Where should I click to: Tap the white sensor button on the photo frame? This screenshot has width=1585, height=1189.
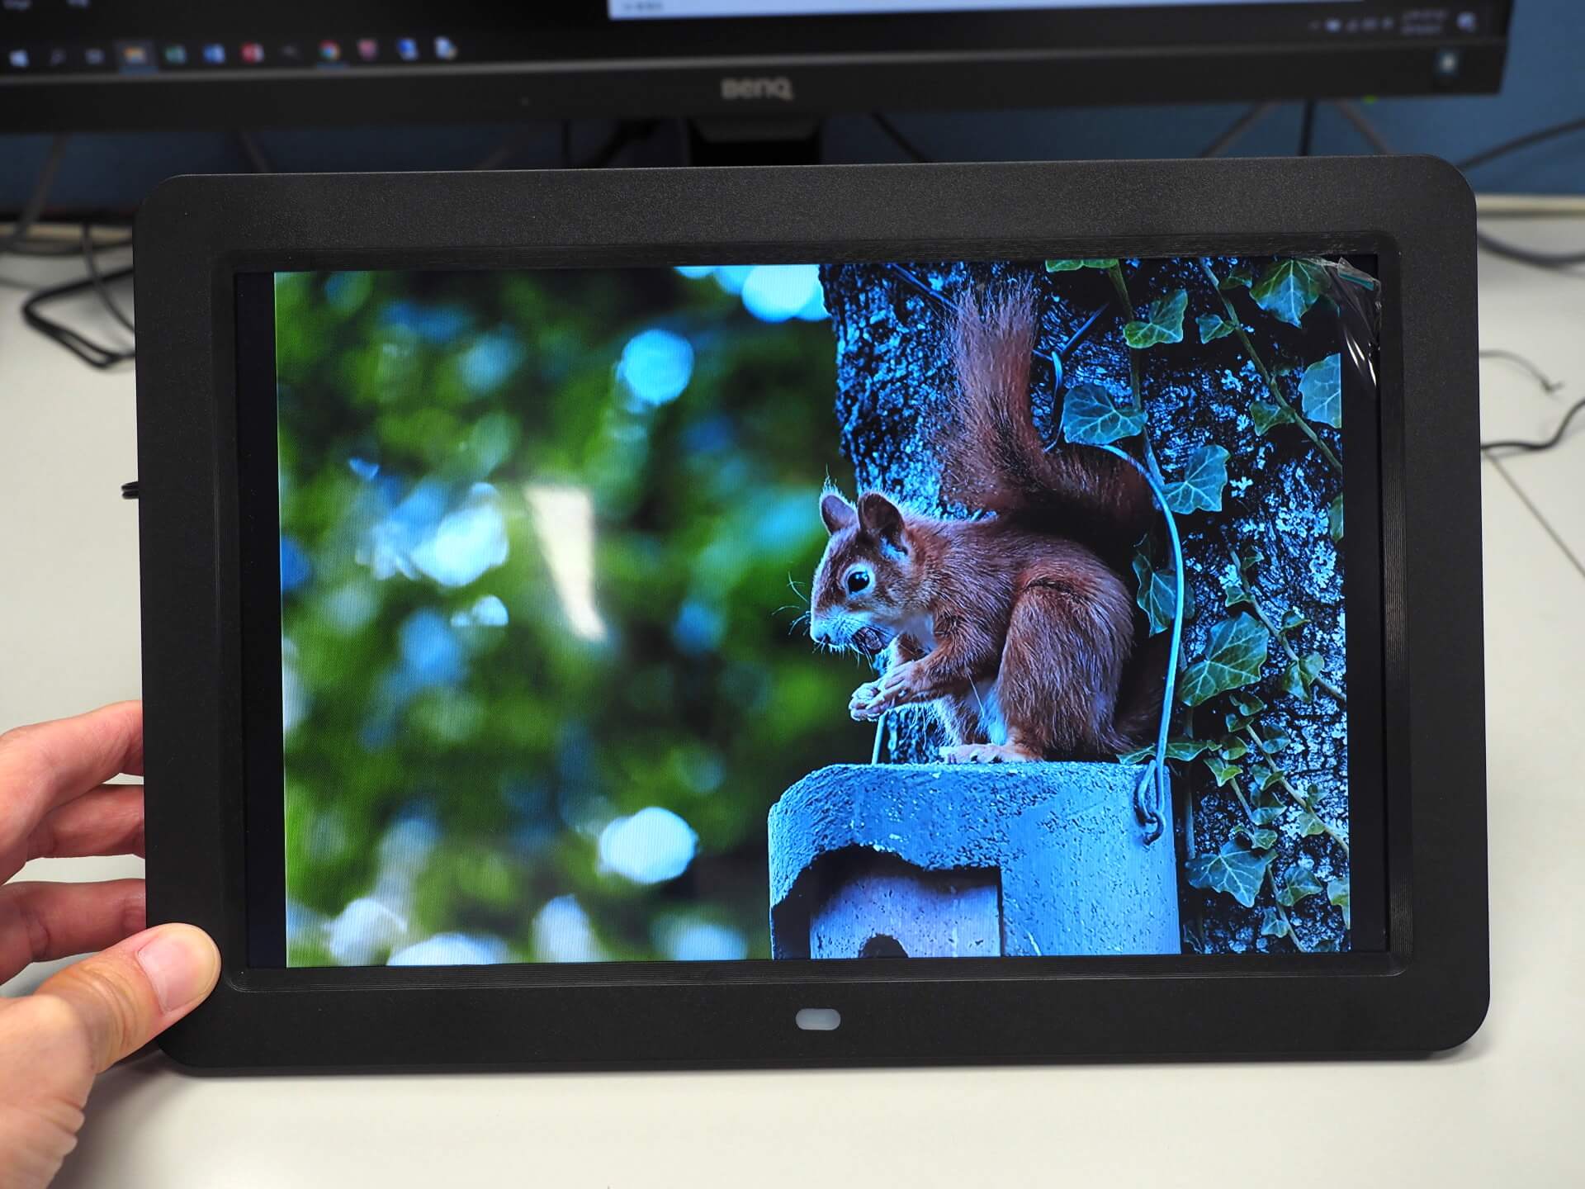818,1020
